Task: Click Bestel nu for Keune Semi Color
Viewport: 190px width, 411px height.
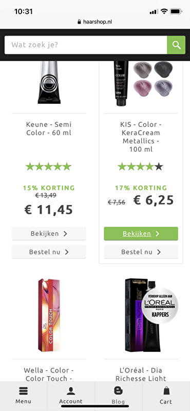Action: [49, 252]
